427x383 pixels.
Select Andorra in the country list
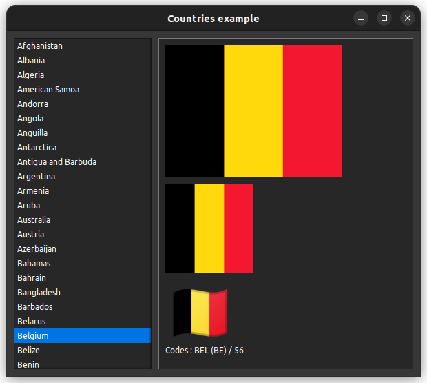tap(33, 104)
